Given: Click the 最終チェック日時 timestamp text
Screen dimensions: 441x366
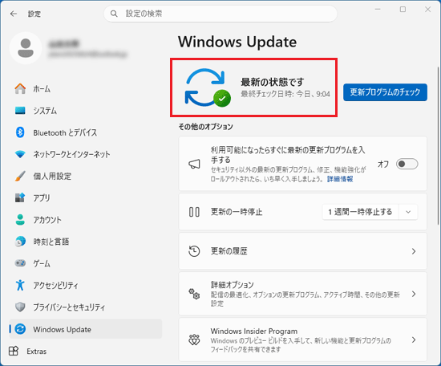Looking at the screenshot, I should tap(285, 94).
